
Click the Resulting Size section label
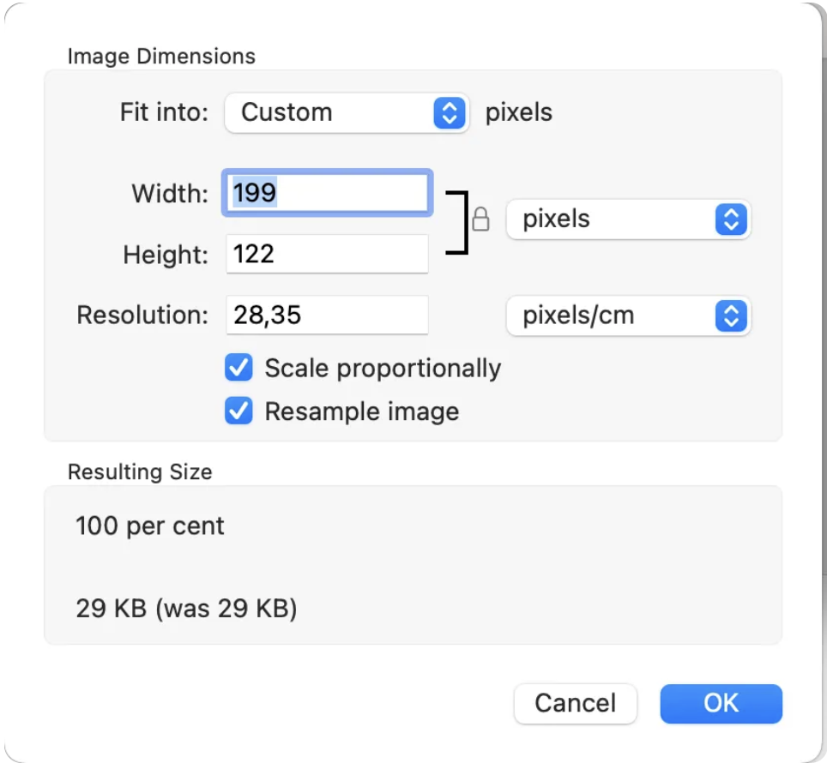point(140,472)
